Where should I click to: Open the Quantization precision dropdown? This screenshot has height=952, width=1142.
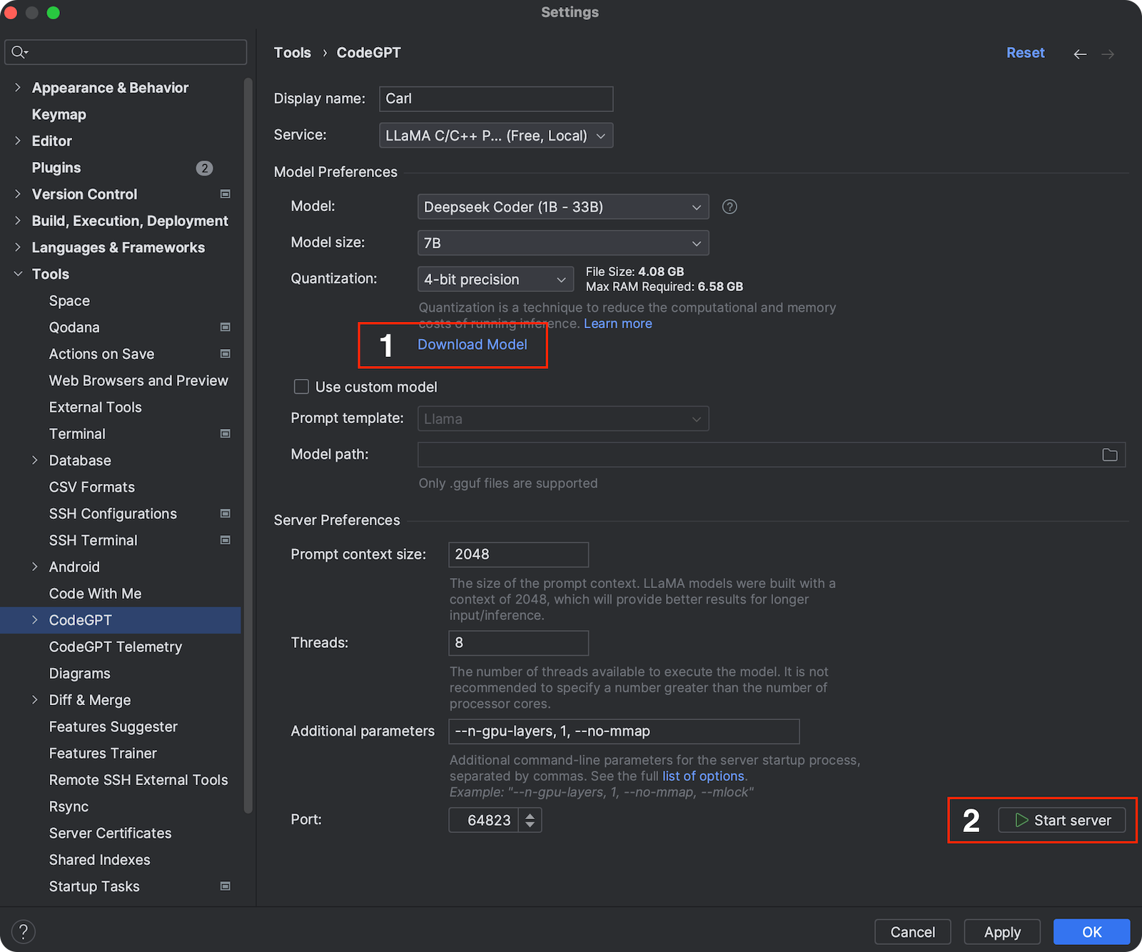pyautogui.click(x=495, y=280)
